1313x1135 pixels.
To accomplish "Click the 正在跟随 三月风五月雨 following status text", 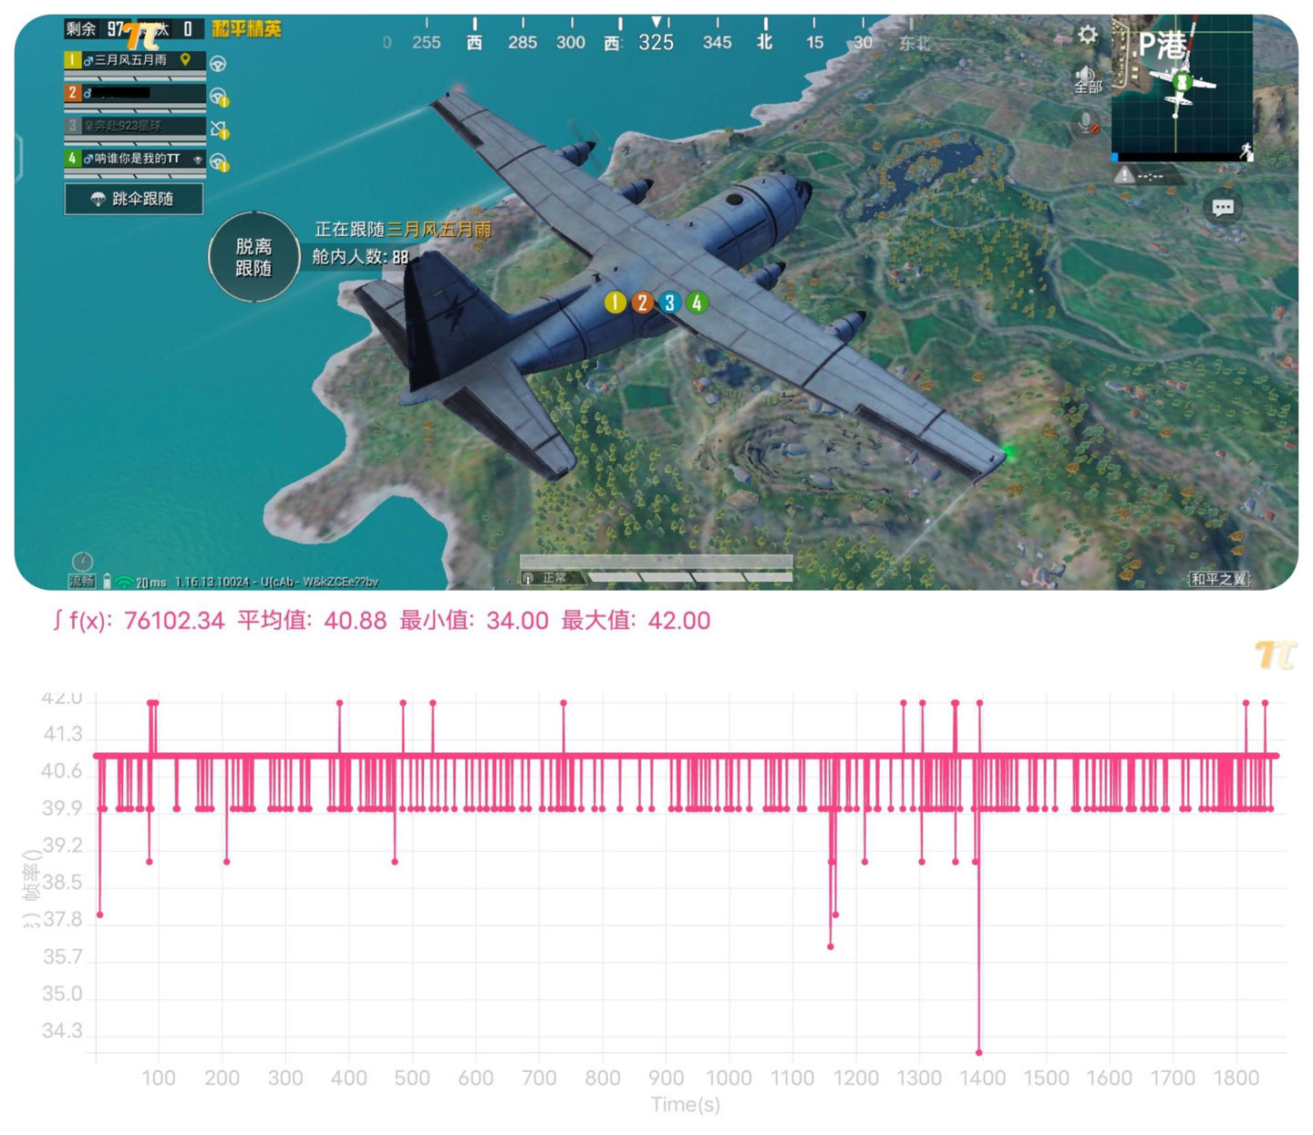I will (x=403, y=230).
